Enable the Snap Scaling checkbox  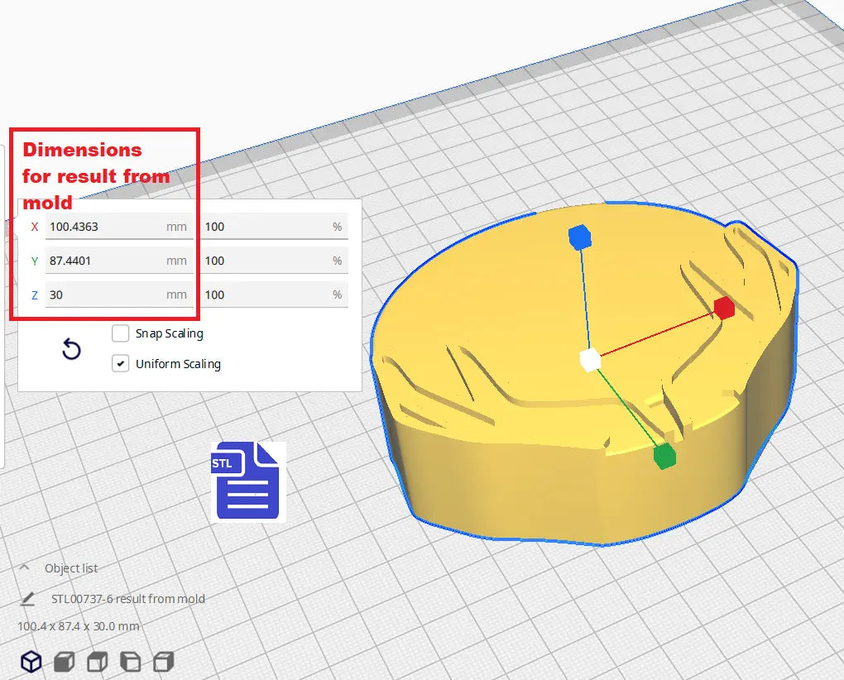[121, 333]
